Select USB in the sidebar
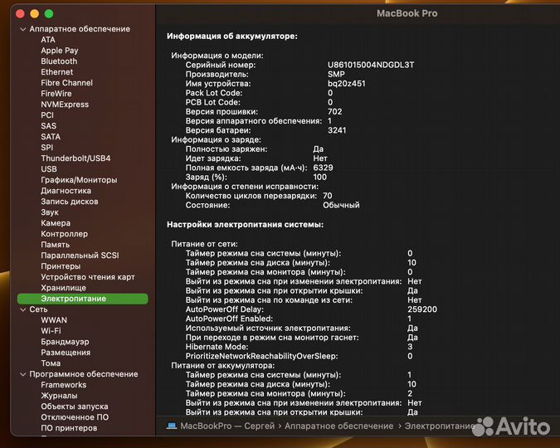The width and height of the screenshot is (560, 448). [49, 169]
